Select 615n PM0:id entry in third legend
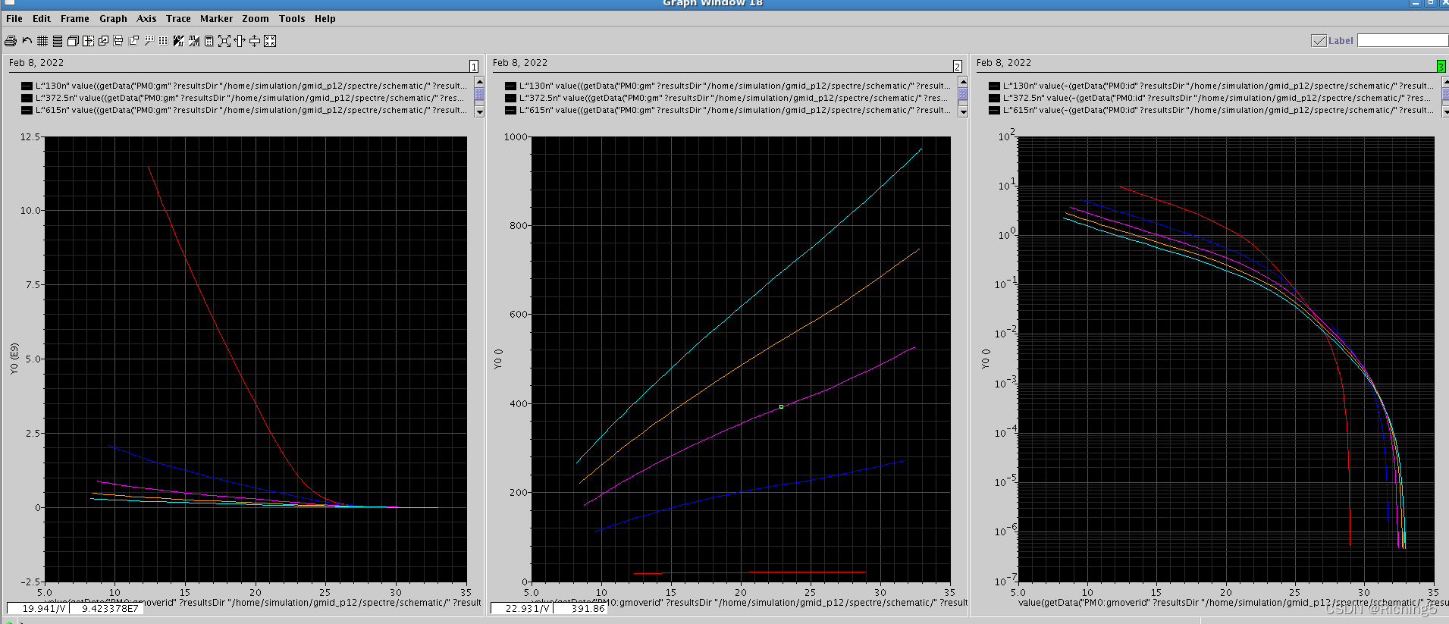This screenshot has height=624, width=1449. point(1218,111)
